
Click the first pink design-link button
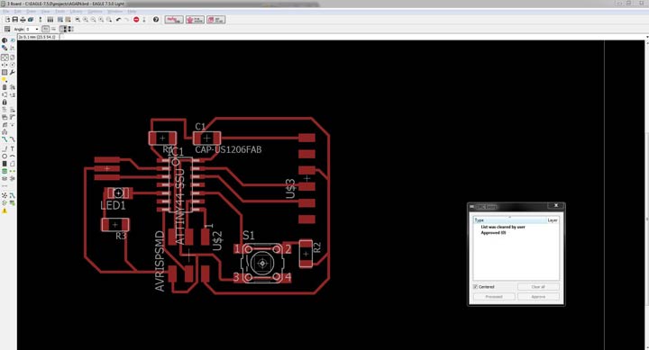[174, 20]
